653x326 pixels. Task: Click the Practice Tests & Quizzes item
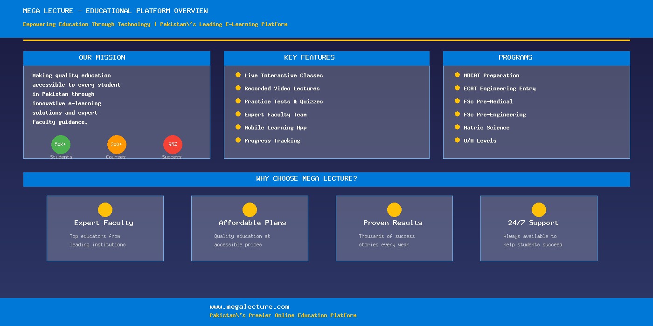point(284,102)
